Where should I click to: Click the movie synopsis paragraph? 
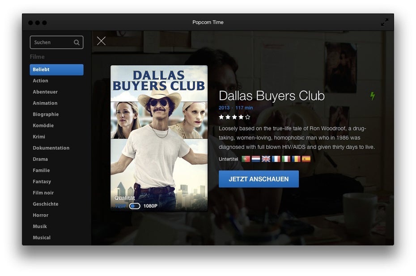[297, 138]
